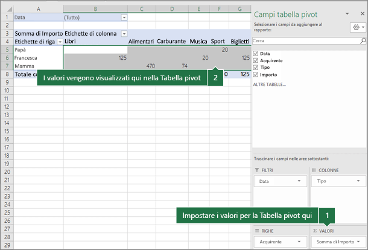Open the Etichette di colonna filter dropdown
The height and width of the screenshot is (250, 368).
click(x=124, y=34)
